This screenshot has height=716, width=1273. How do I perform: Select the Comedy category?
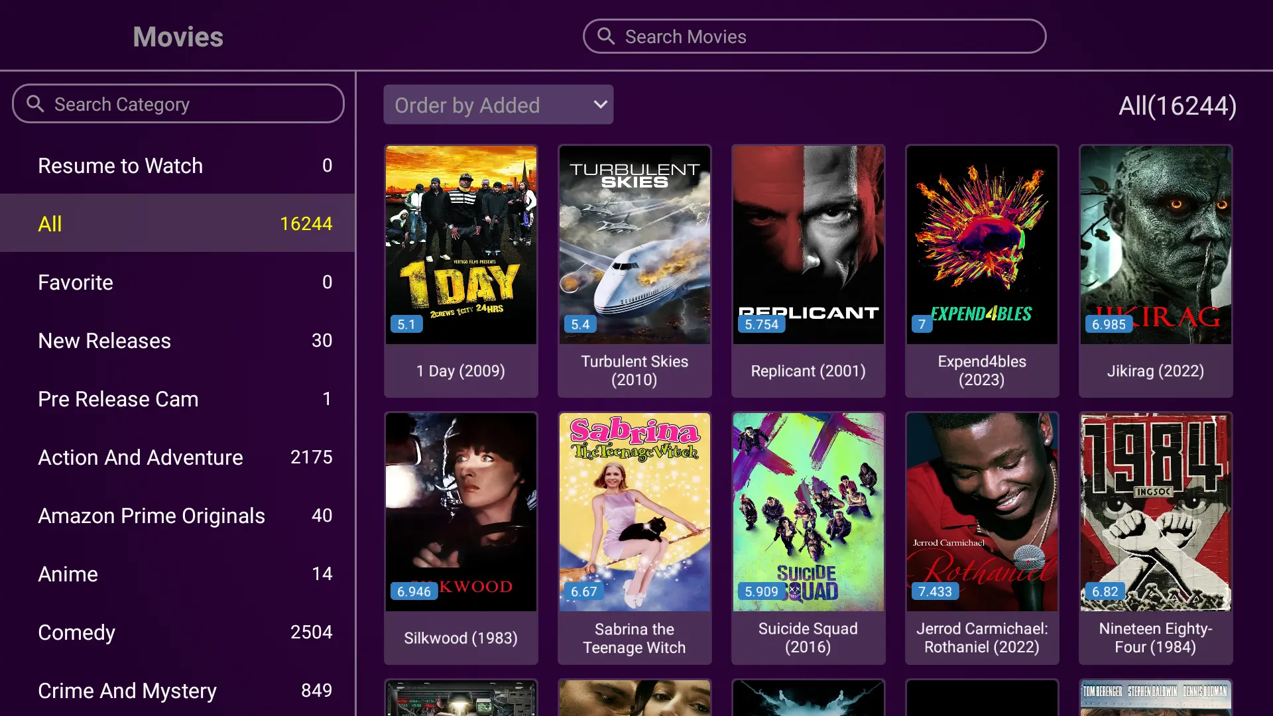coord(178,632)
